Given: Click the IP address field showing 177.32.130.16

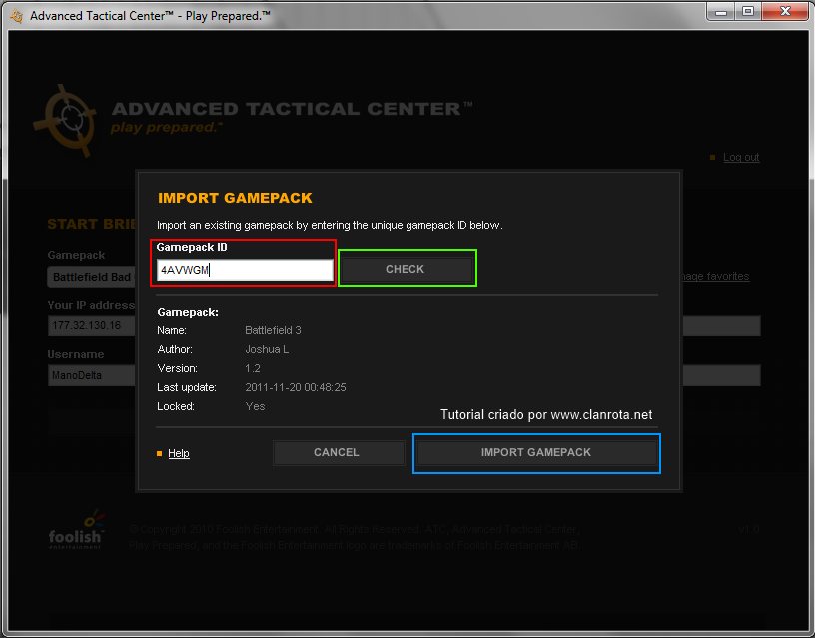Looking at the screenshot, I should click(92, 325).
